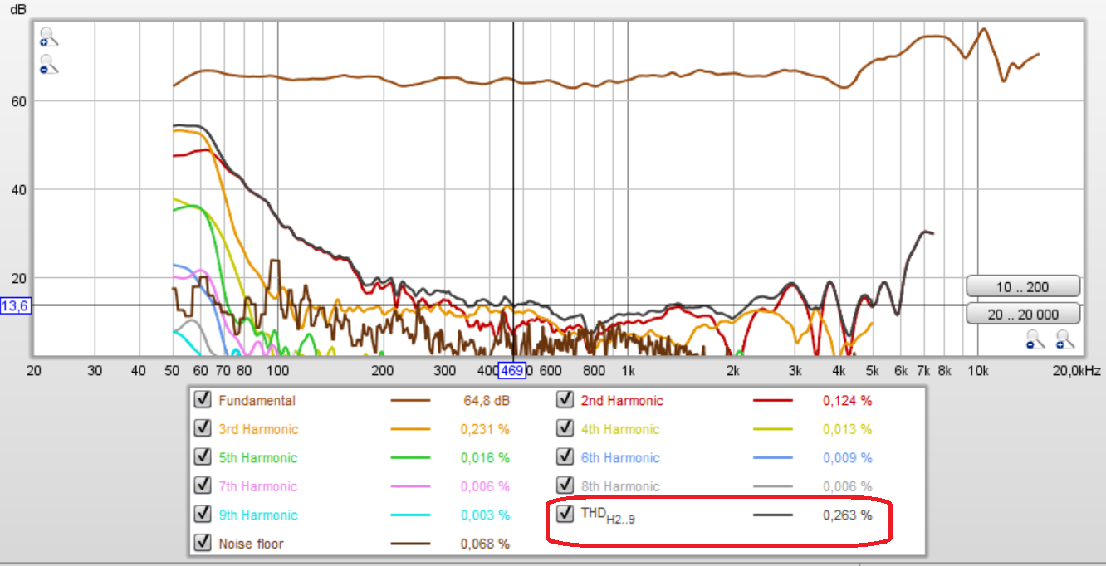Click the 7th Harmonic pink line swatch
The width and height of the screenshot is (1106, 566).
coord(410,486)
